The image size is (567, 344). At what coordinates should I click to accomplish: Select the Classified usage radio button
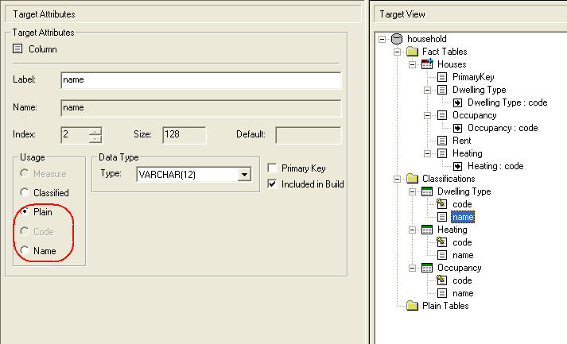click(25, 193)
